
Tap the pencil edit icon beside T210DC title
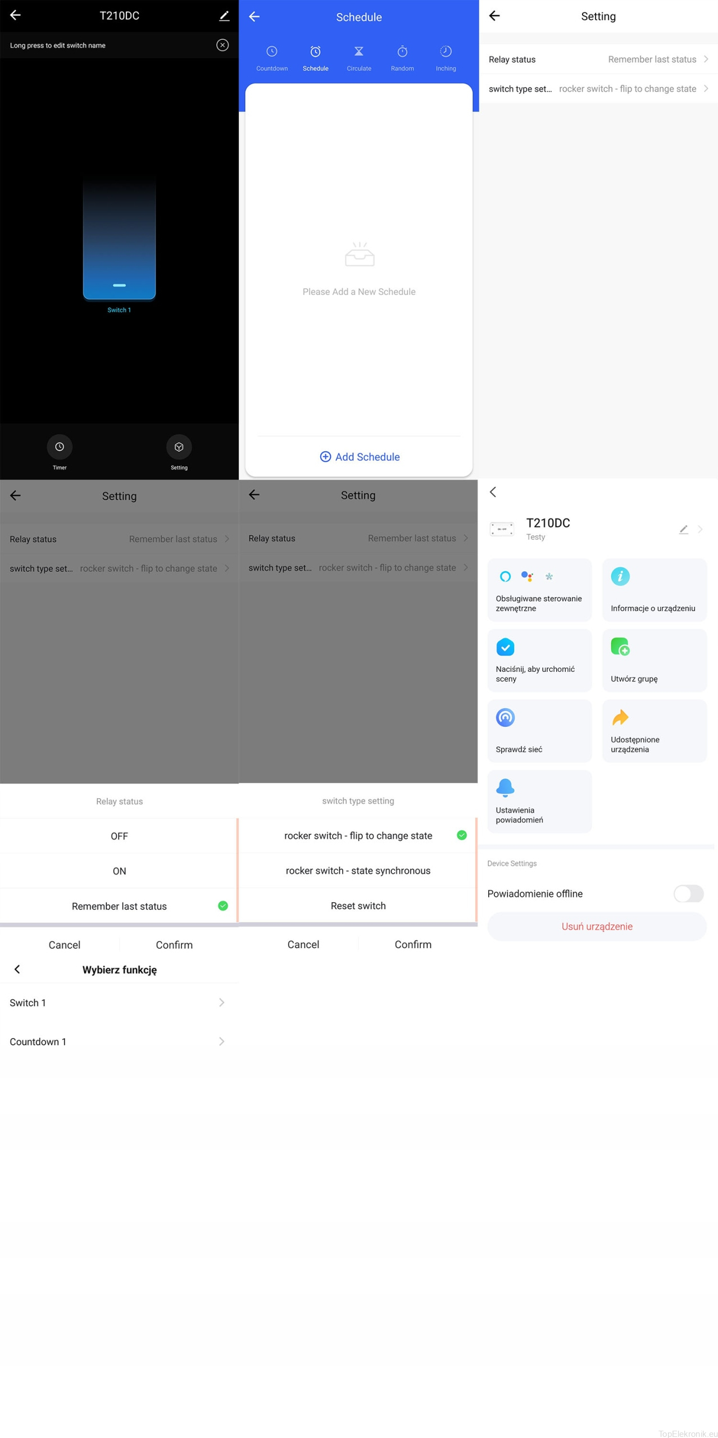pos(224,16)
